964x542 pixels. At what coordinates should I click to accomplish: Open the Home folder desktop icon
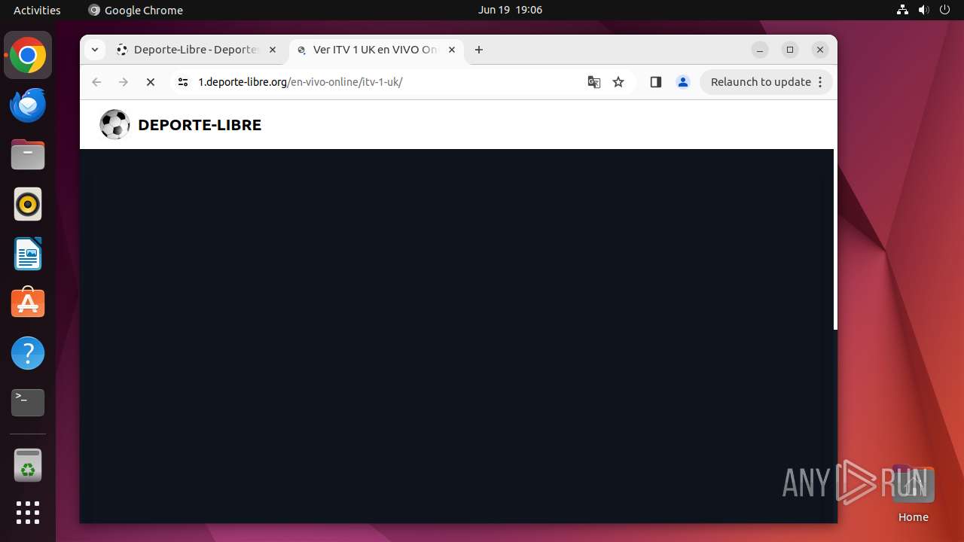coord(913,493)
